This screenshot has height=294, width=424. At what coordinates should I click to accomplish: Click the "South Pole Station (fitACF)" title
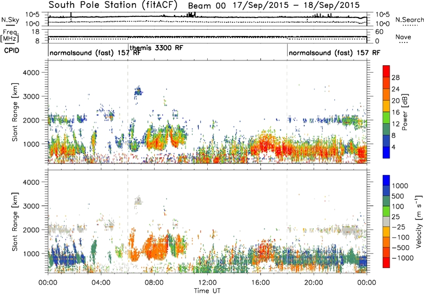coord(113,5)
